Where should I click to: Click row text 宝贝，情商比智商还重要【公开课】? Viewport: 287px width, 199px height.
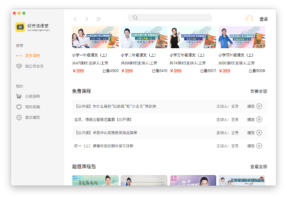(x=103, y=119)
